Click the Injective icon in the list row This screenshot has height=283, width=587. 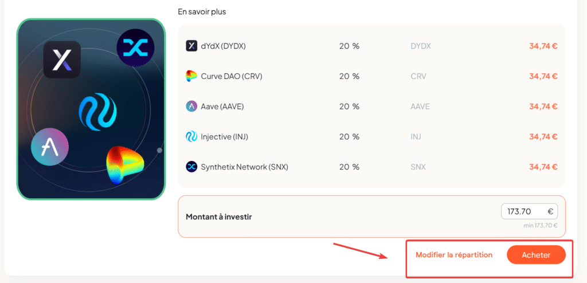191,137
